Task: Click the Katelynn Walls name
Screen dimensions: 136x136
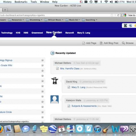Action: [x=74, y=100]
